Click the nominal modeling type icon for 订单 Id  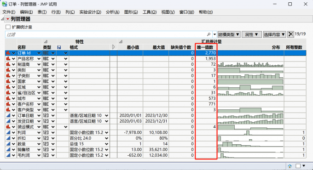click(8, 53)
